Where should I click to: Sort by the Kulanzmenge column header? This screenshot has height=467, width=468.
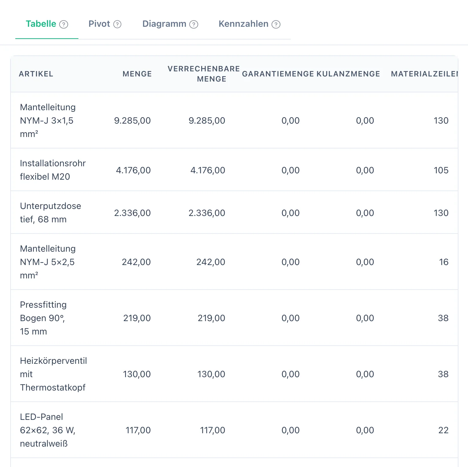point(348,74)
